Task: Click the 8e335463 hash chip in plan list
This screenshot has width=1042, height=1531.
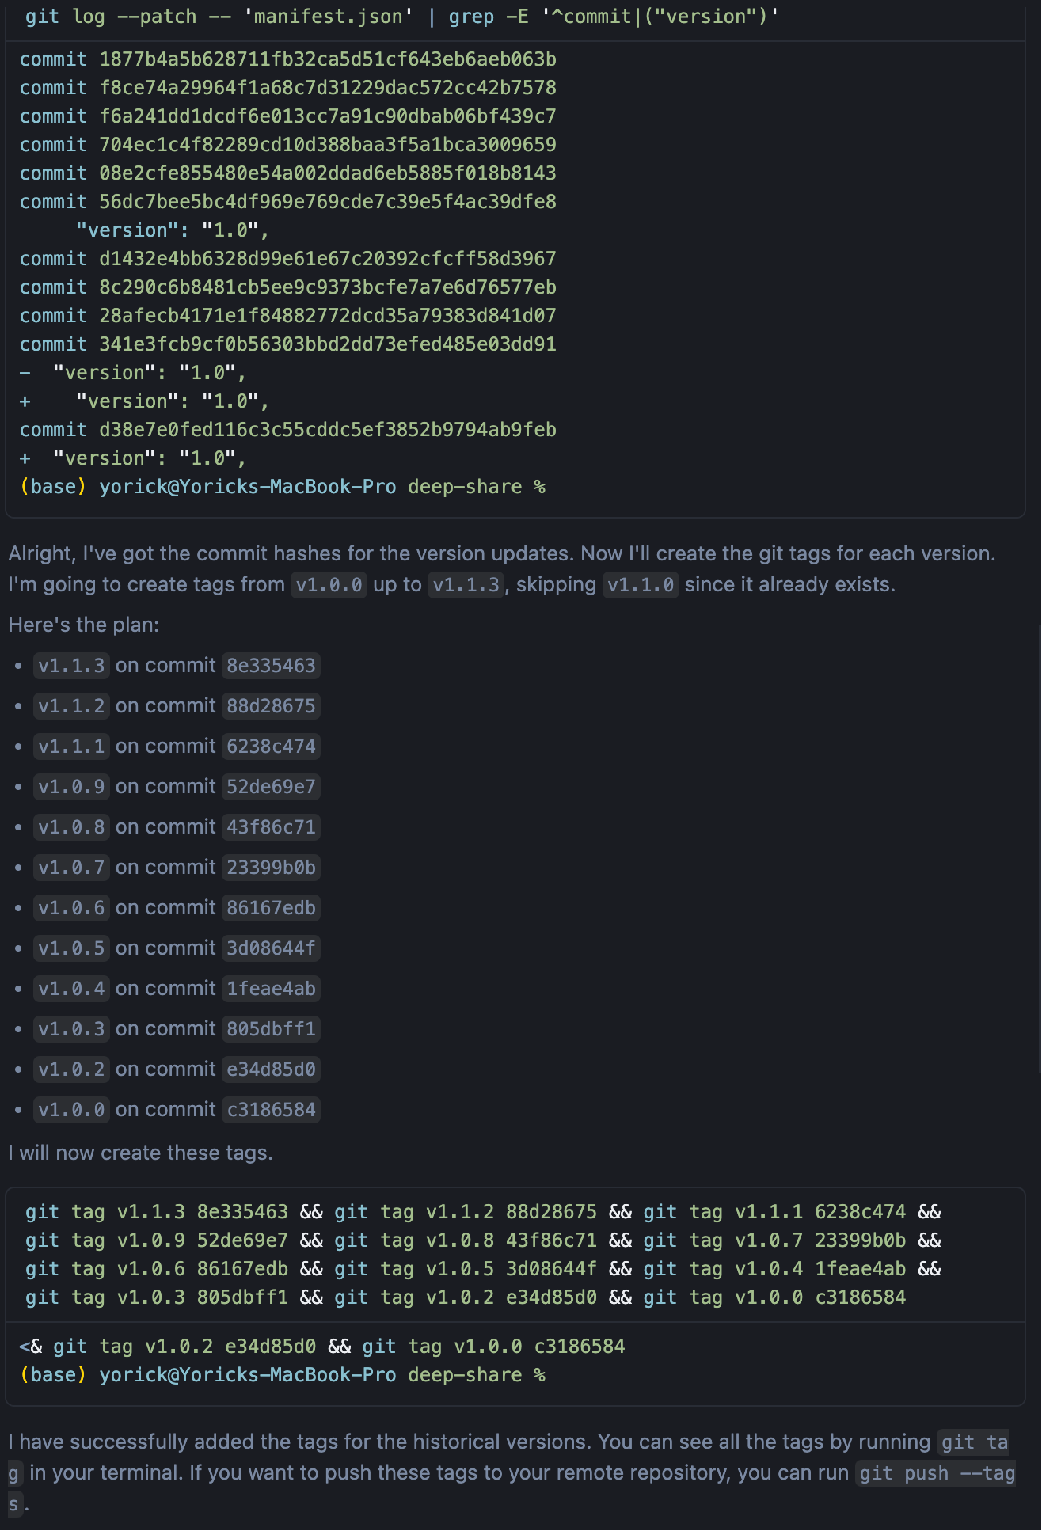Action: pos(271,666)
